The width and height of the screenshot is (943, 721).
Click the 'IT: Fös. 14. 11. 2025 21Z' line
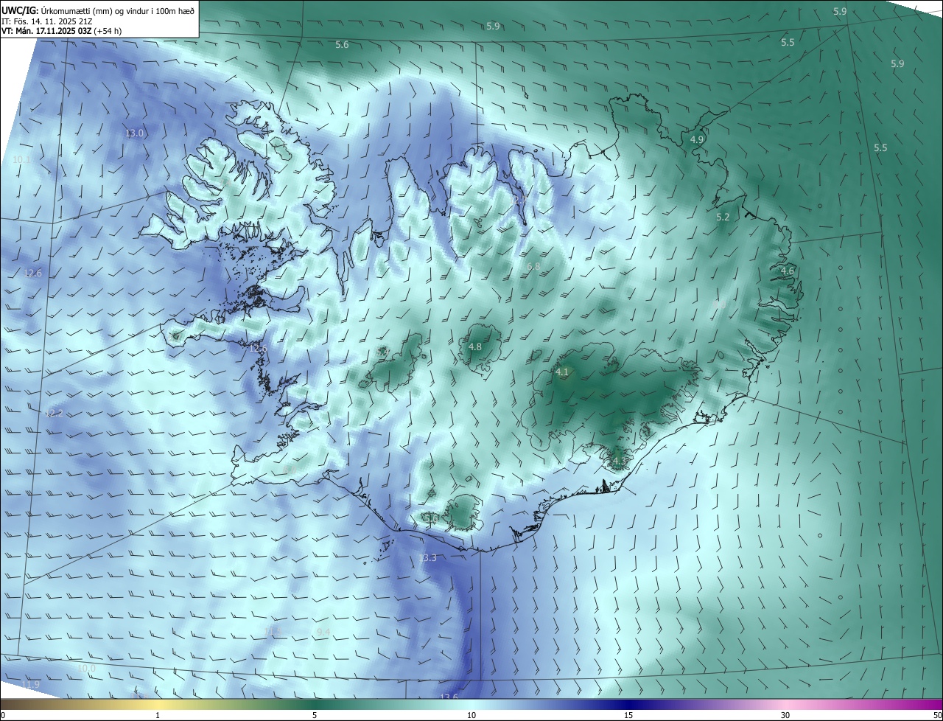click(x=46, y=21)
